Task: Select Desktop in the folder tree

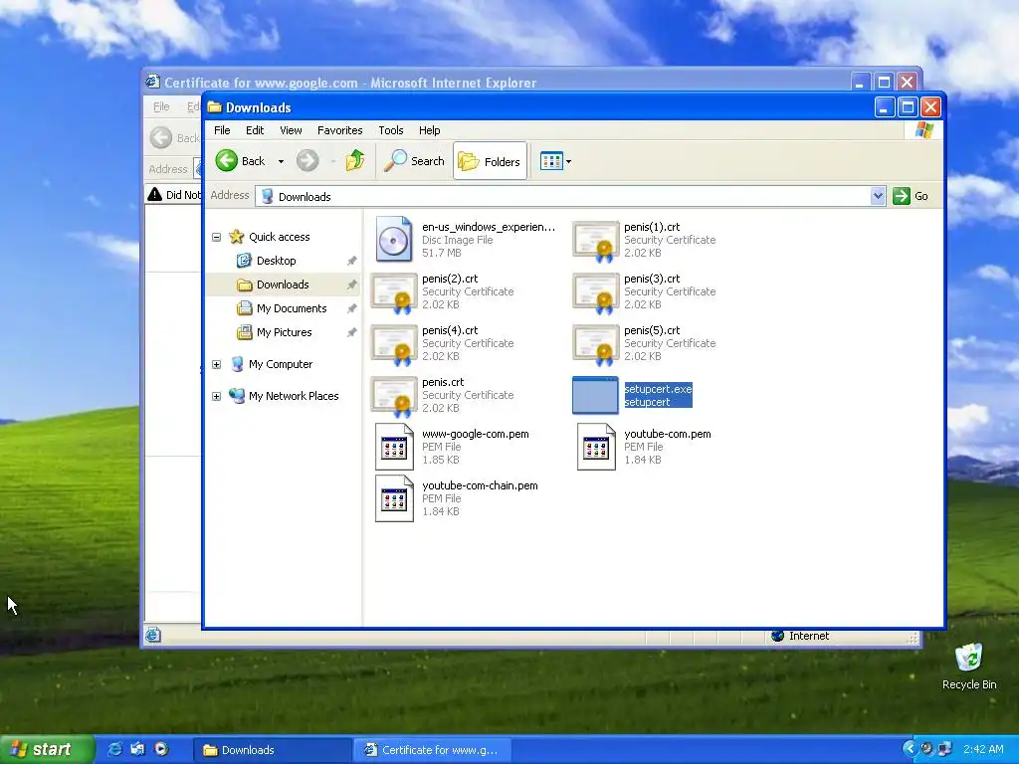Action: coord(277,261)
